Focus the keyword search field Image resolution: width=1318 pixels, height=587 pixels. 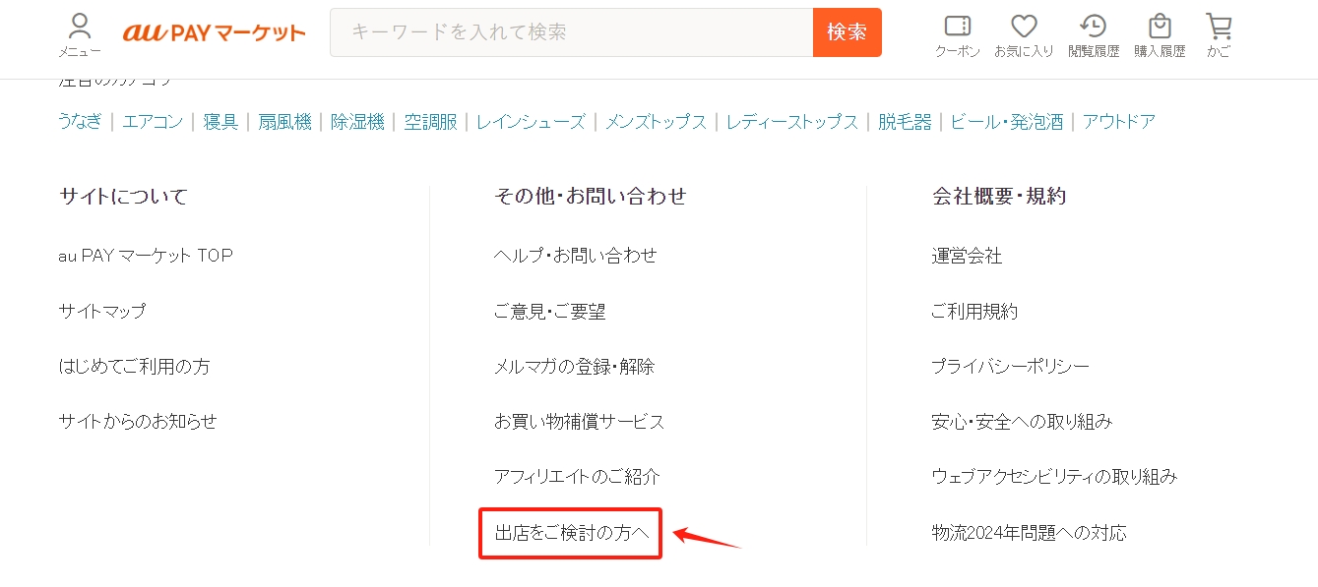571,32
